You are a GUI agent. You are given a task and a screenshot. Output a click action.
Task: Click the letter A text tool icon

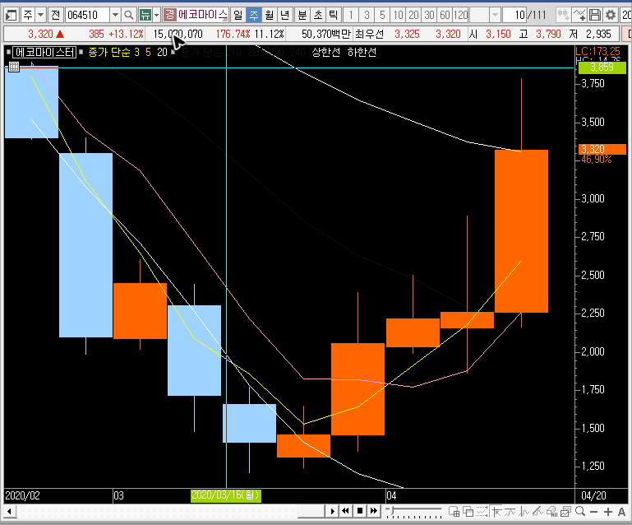(x=621, y=512)
